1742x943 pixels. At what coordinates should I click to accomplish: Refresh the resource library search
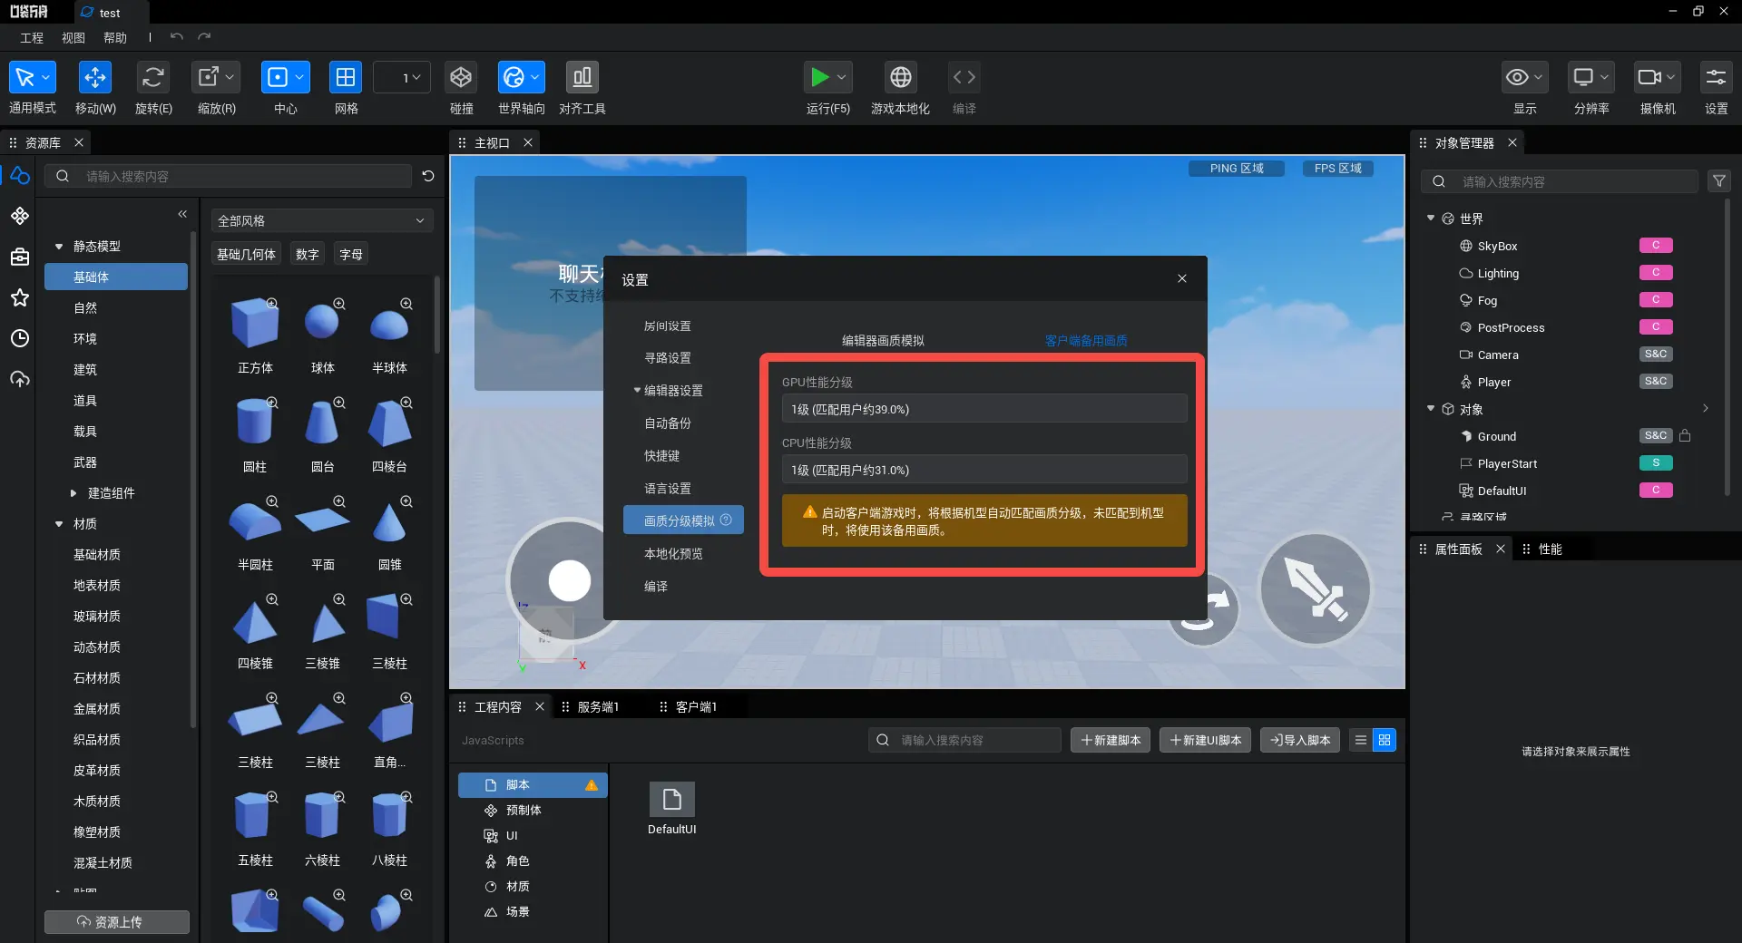pyautogui.click(x=428, y=176)
